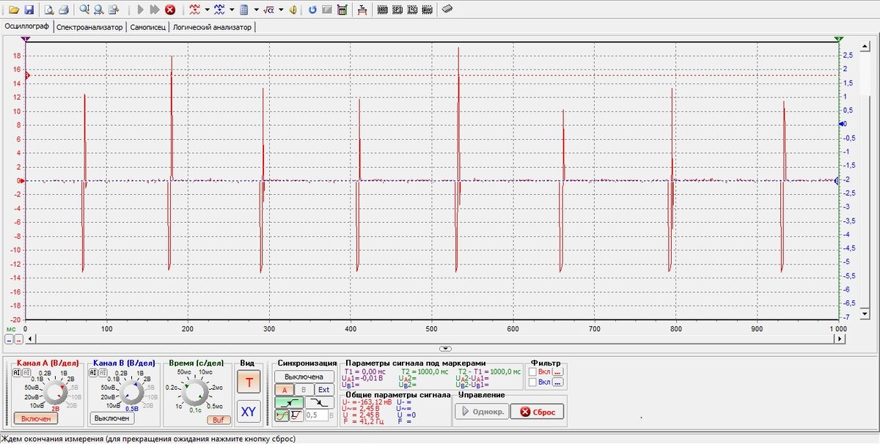The height and width of the screenshot is (444, 880).
Task: Select T time view mode
Action: pos(249,382)
